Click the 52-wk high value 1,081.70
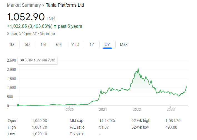197x140 pixels. coord(173,121)
